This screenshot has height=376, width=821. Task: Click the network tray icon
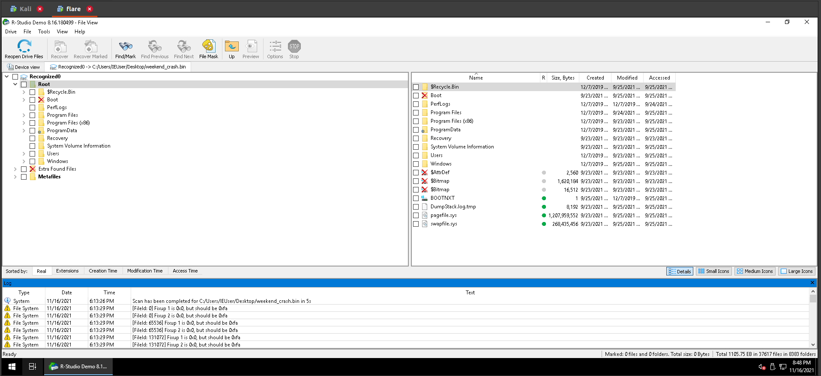[783, 367]
